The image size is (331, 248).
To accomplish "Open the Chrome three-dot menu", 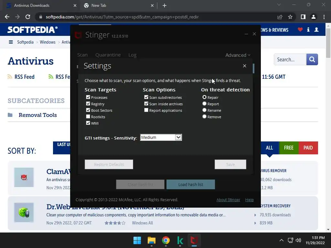I will pyautogui.click(x=324, y=17).
